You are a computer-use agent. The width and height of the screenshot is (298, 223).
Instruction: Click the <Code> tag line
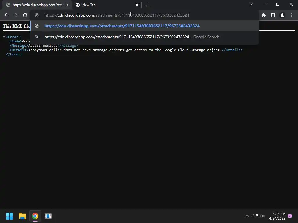(20, 41)
